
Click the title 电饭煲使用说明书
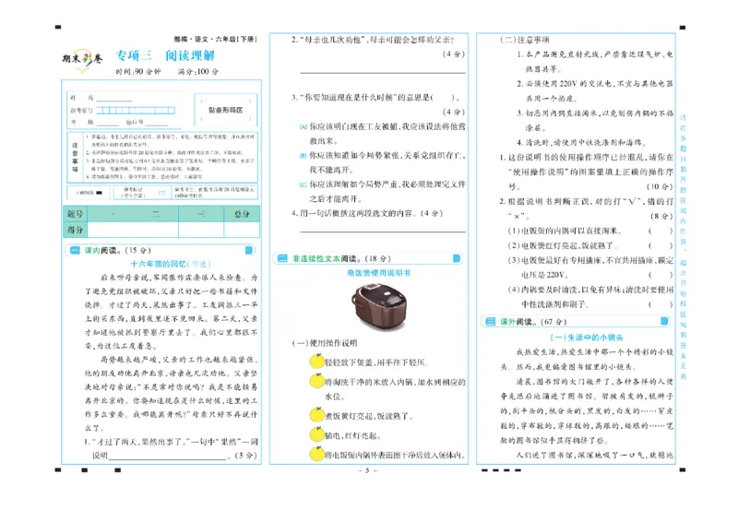pyautogui.click(x=379, y=273)
